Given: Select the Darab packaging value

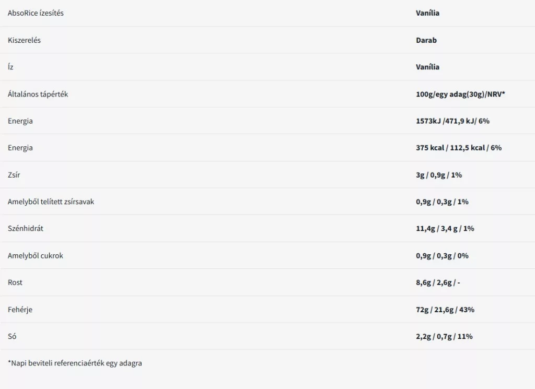Looking at the screenshot, I should tap(426, 40).
